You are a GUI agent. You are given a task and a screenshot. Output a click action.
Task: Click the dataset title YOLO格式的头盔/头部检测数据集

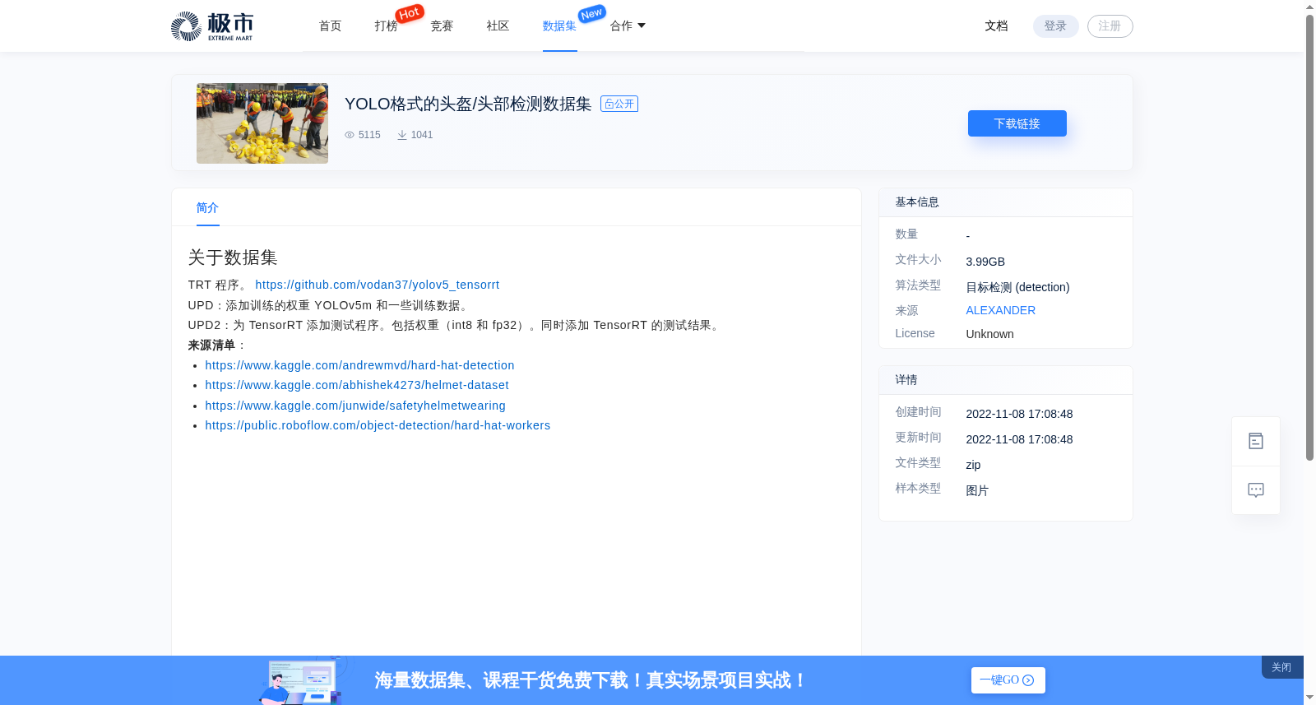(468, 104)
